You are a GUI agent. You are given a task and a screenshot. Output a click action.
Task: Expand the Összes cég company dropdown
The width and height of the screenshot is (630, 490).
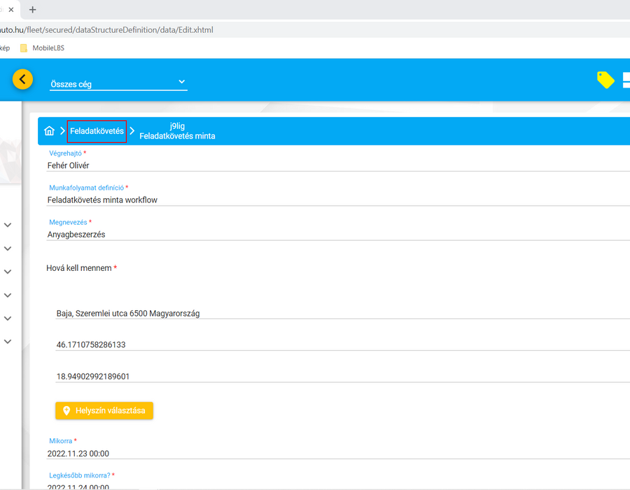(x=118, y=83)
